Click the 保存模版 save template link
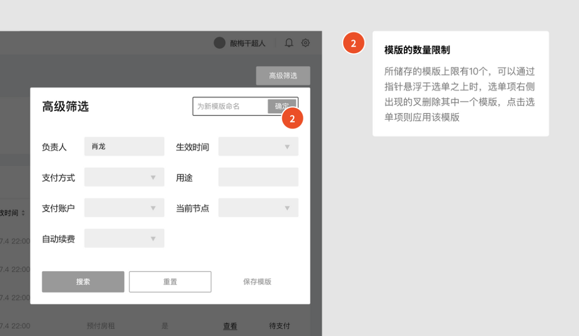The image size is (579, 336). [257, 282]
